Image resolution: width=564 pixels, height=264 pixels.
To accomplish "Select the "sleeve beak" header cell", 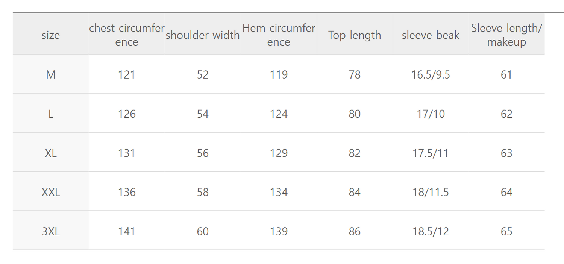I will tap(431, 35).
